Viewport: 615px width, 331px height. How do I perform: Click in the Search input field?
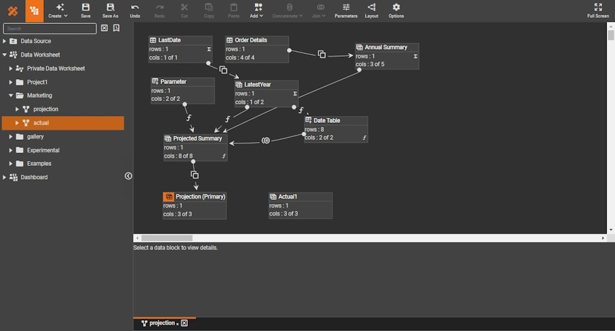tap(50, 29)
